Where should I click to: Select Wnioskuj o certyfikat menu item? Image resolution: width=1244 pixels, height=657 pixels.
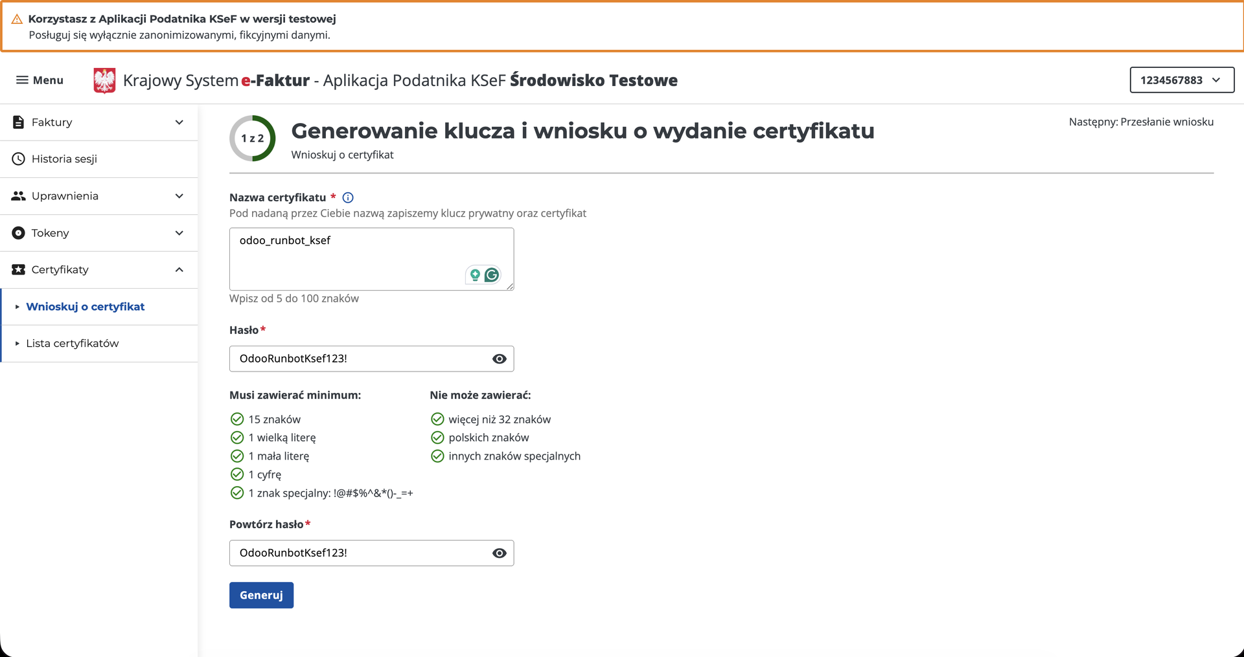(x=86, y=307)
